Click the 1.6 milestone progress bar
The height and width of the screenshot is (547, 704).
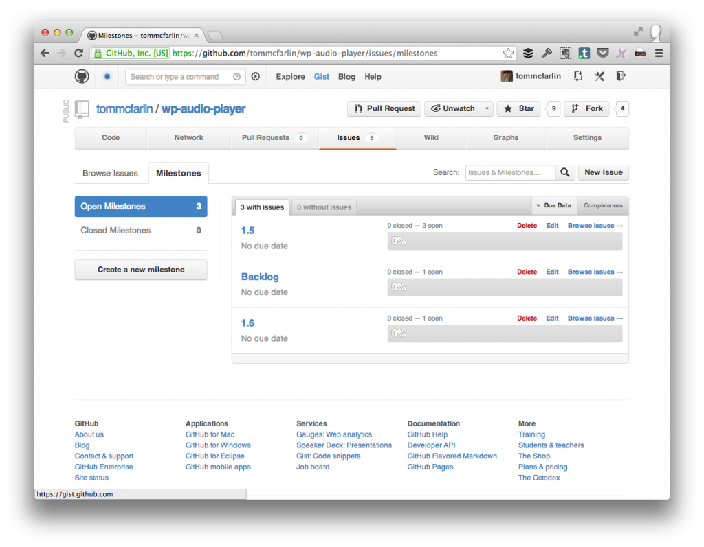click(x=505, y=333)
